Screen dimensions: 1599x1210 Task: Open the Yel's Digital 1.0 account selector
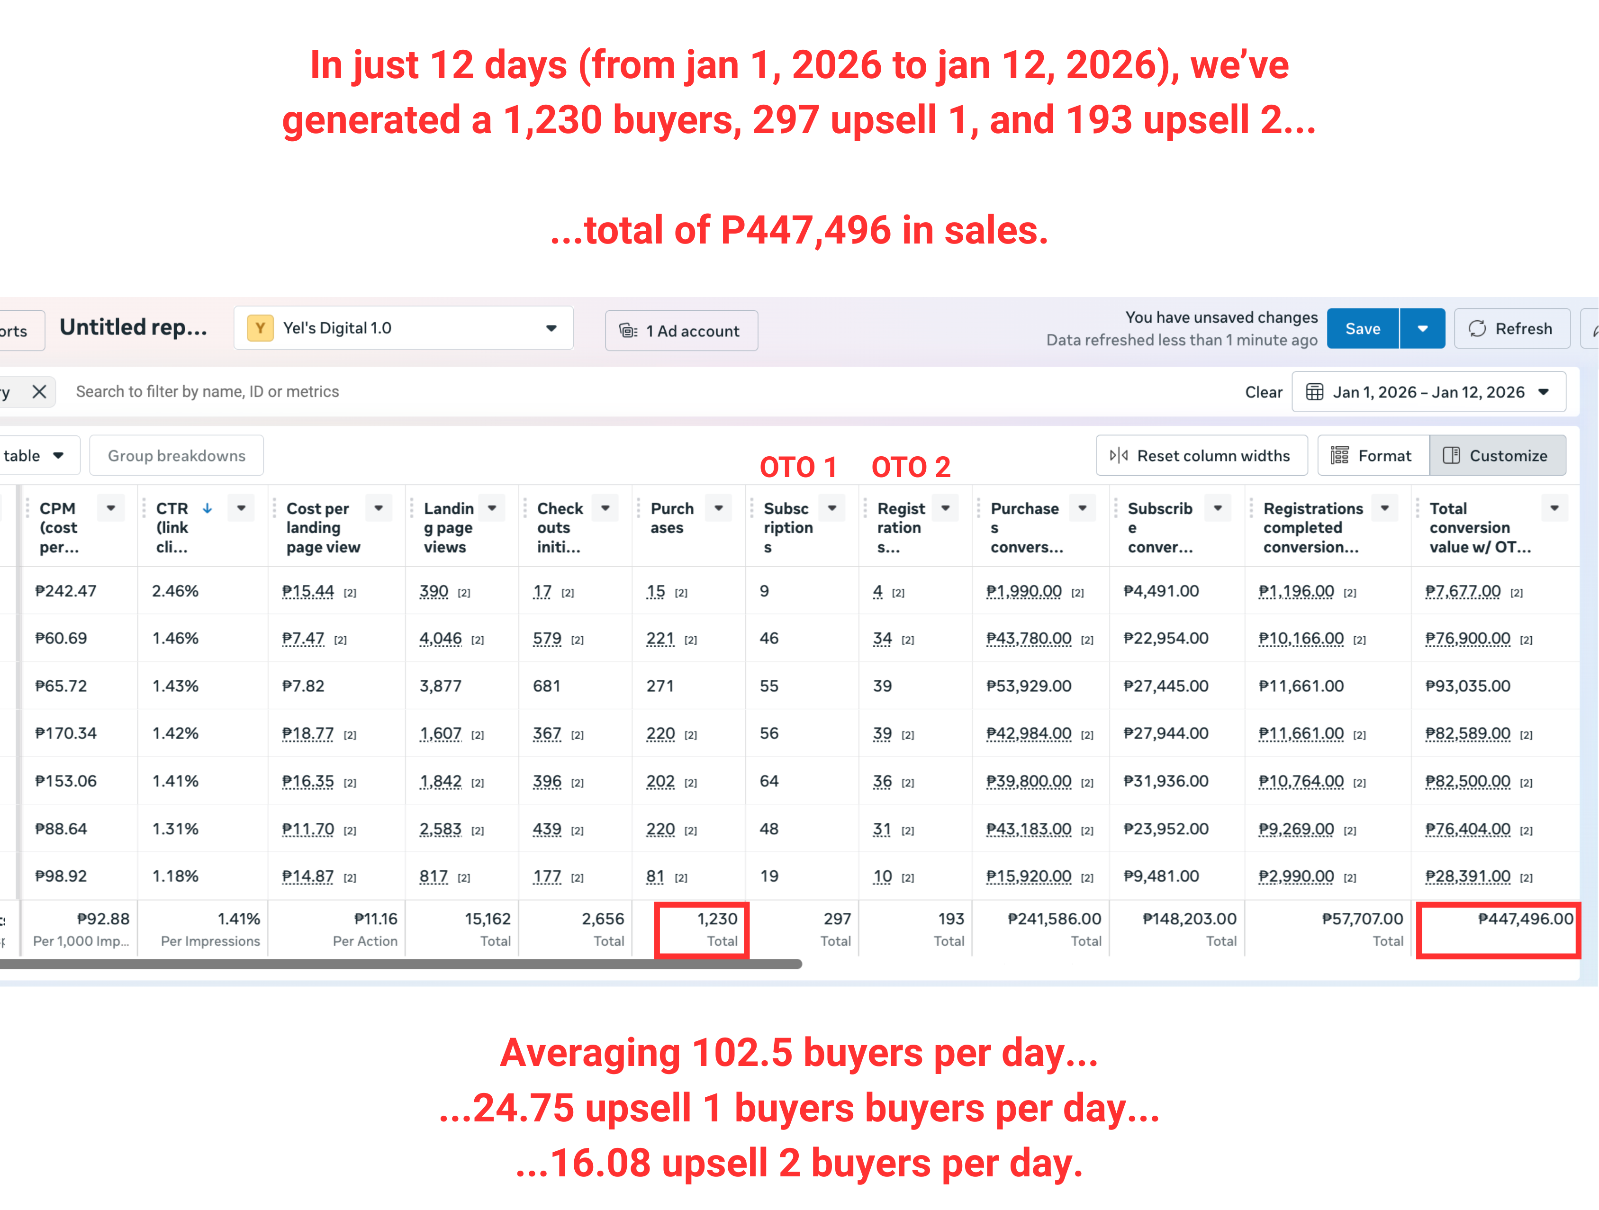point(403,328)
